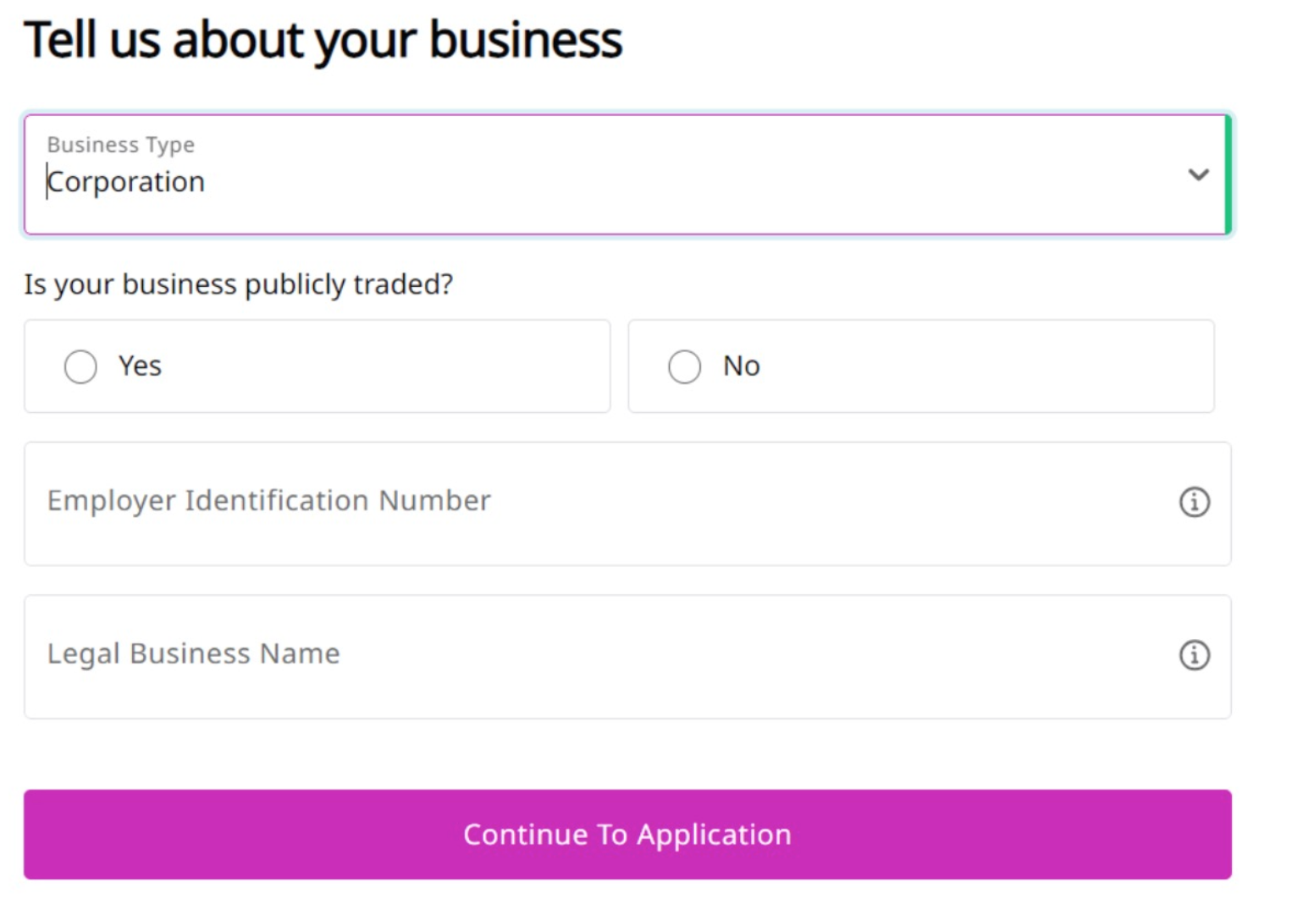Image resolution: width=1292 pixels, height=909 pixels.
Task: Expand the Business Type chevron arrow
Action: (1197, 175)
